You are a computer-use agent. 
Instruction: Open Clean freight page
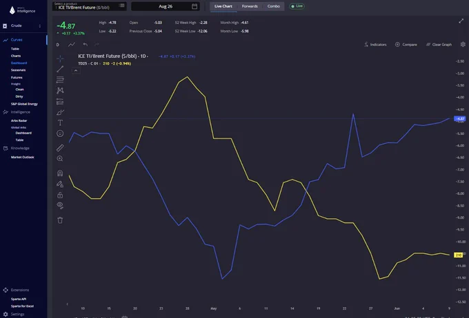19,89
